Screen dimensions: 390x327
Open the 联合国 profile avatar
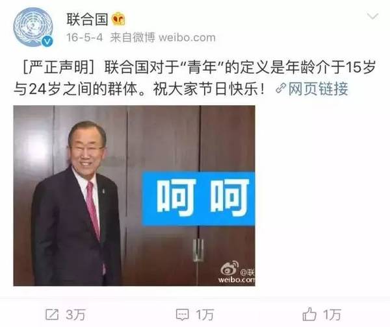pos(33,27)
